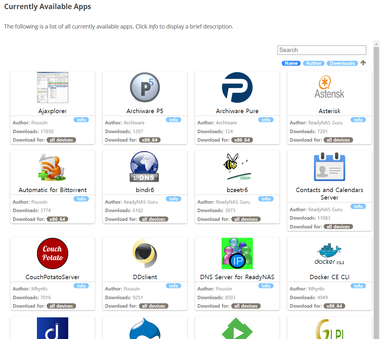Reverse sort order with the arrow icon

(x=363, y=63)
